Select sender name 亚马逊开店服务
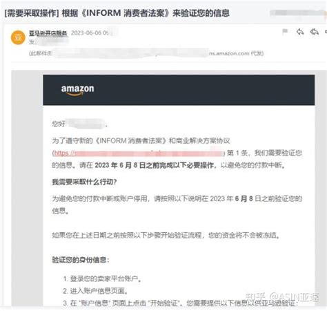The height and width of the screenshot is (311, 327). 48,33
